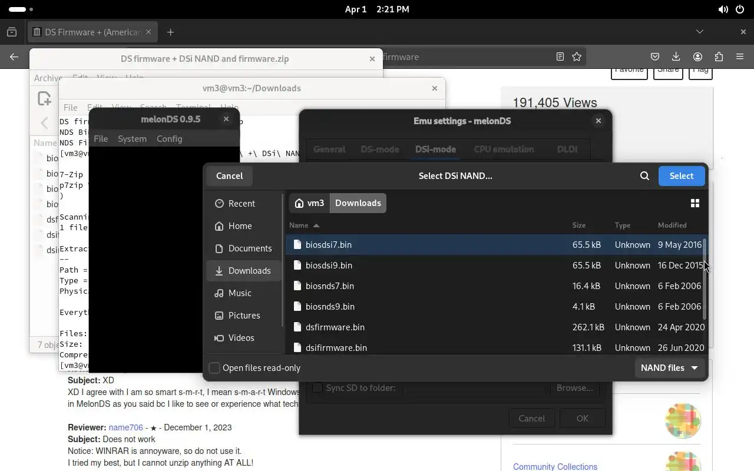Open Recent in file chooser sidebar
754x471 pixels.
click(244, 203)
